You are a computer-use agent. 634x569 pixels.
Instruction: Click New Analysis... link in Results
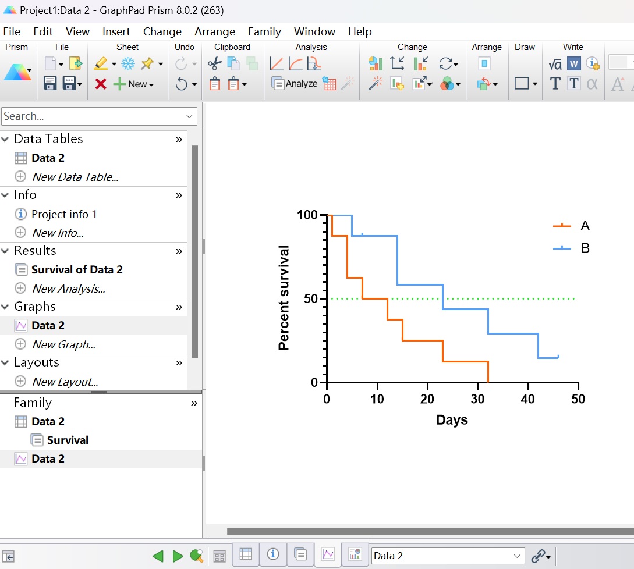pos(68,289)
